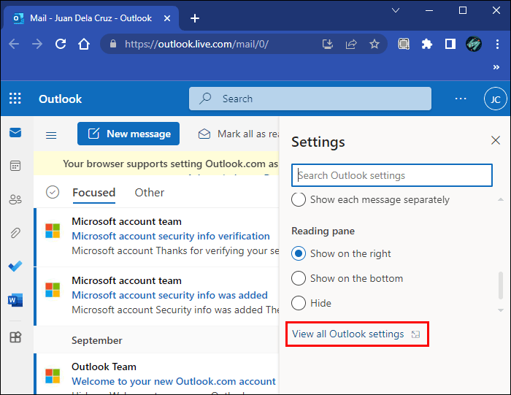Toggle the hamburger navigation pane icon

click(51, 134)
